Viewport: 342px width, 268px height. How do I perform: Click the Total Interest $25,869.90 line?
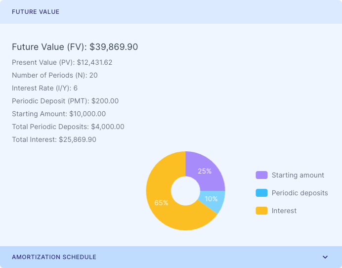point(54,139)
